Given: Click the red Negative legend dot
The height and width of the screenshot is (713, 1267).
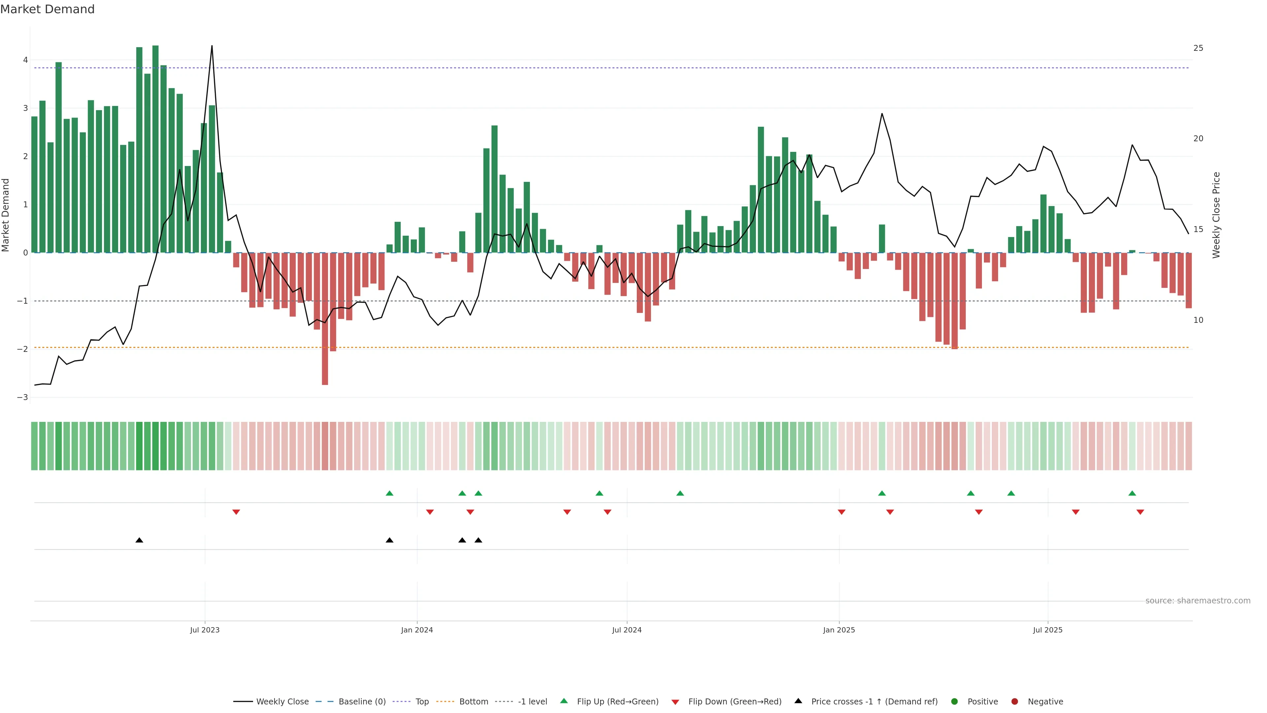Looking at the screenshot, I should pyautogui.click(x=1015, y=701).
